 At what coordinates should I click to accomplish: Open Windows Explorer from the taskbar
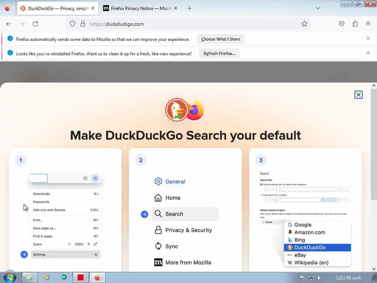tap(30, 277)
